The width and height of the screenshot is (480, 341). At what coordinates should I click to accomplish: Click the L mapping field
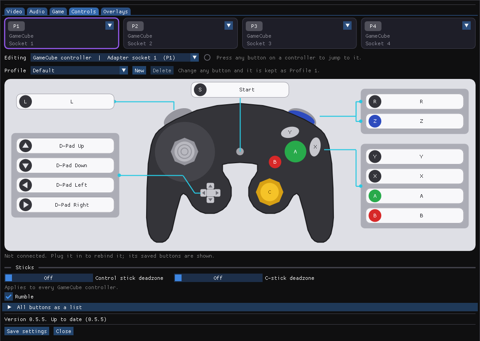[x=65, y=102]
